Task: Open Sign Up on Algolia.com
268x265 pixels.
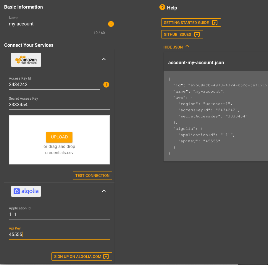Action: (x=82, y=256)
